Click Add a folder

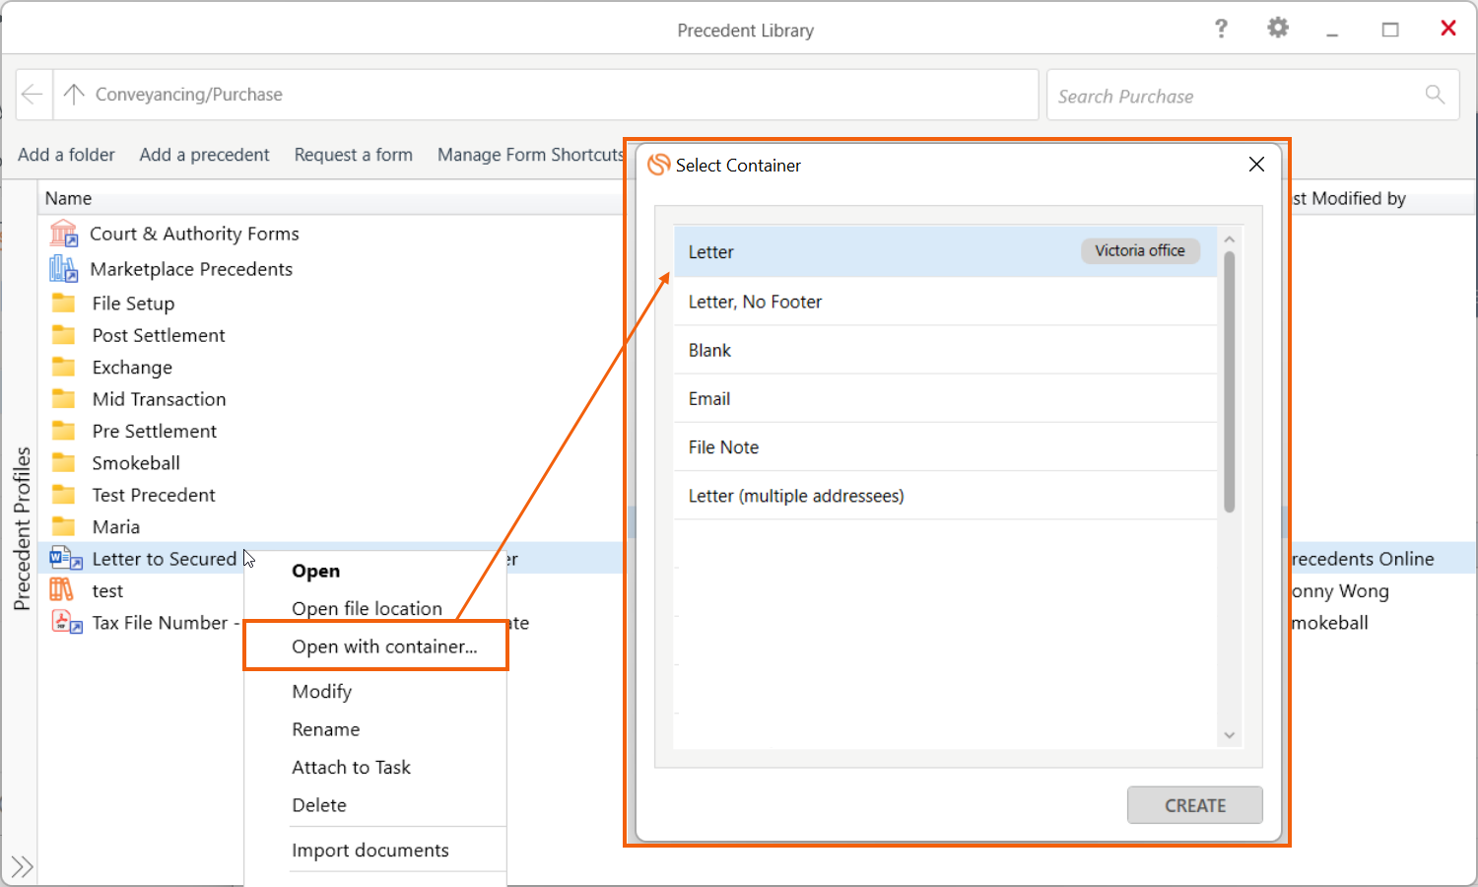[66, 155]
